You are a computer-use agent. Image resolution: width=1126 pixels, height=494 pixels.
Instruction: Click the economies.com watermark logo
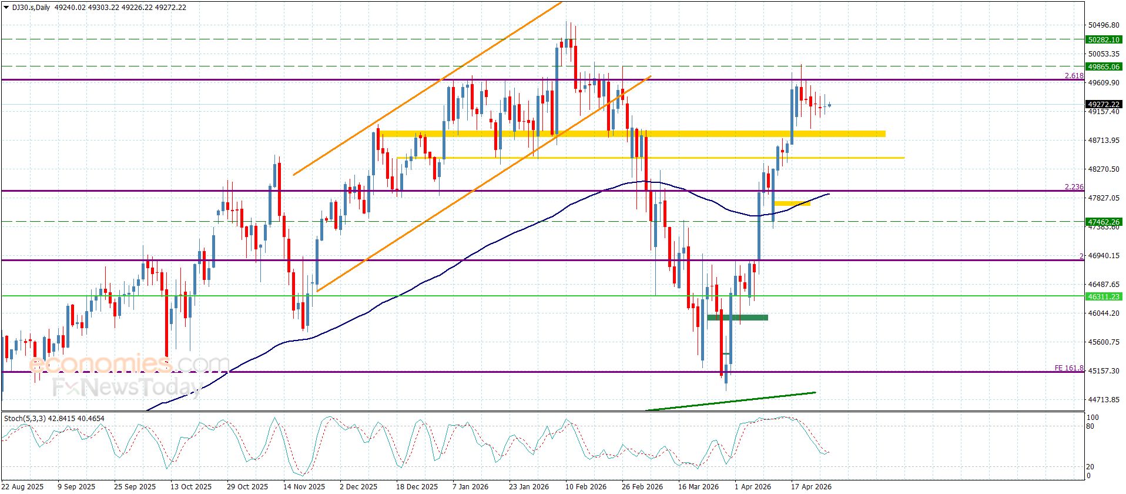[x=129, y=364]
